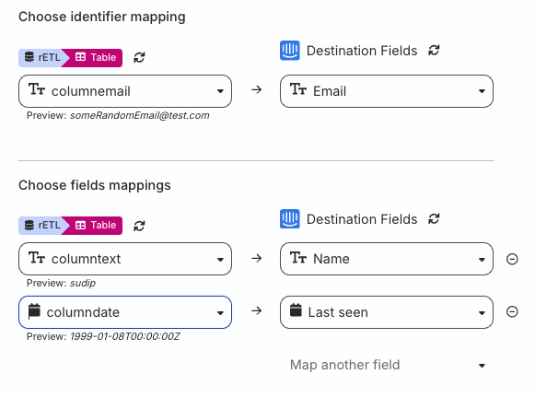Click the 1999-01-08T00:00:00Z preview value
The image size is (535, 397).
(x=125, y=336)
